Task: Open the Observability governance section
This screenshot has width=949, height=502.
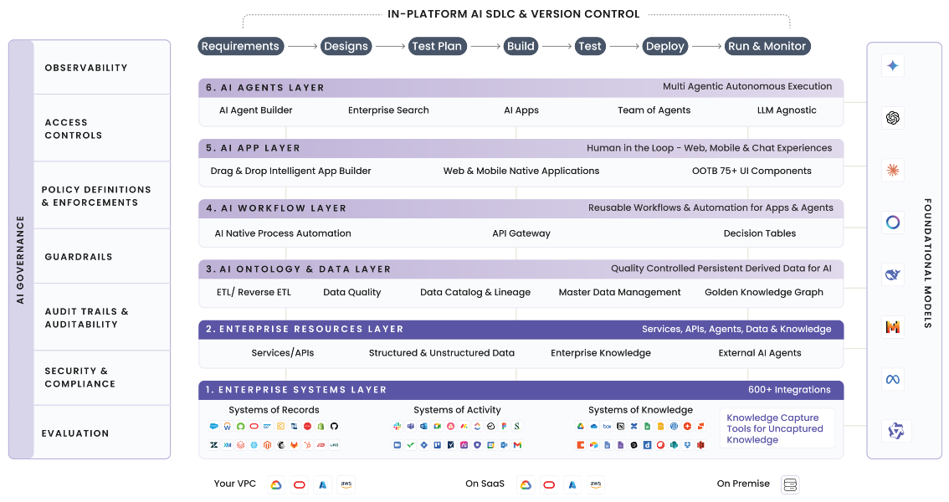Action: (86, 68)
